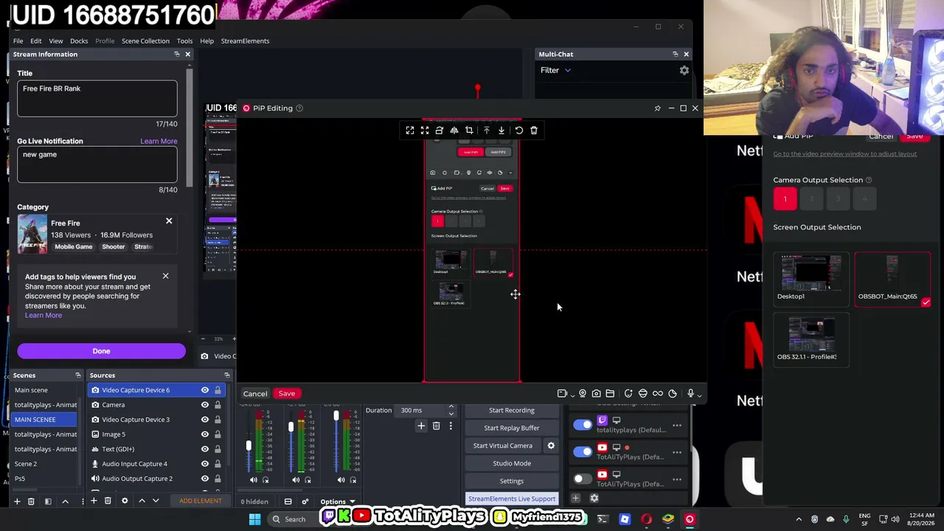This screenshot has width=944, height=531.
Task: Click the reset rotation icon in PiP toolbar
Action: pyautogui.click(x=519, y=131)
